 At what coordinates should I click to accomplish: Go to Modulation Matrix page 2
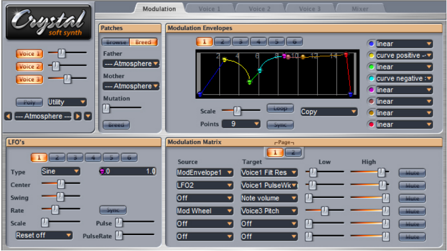tap(294, 152)
